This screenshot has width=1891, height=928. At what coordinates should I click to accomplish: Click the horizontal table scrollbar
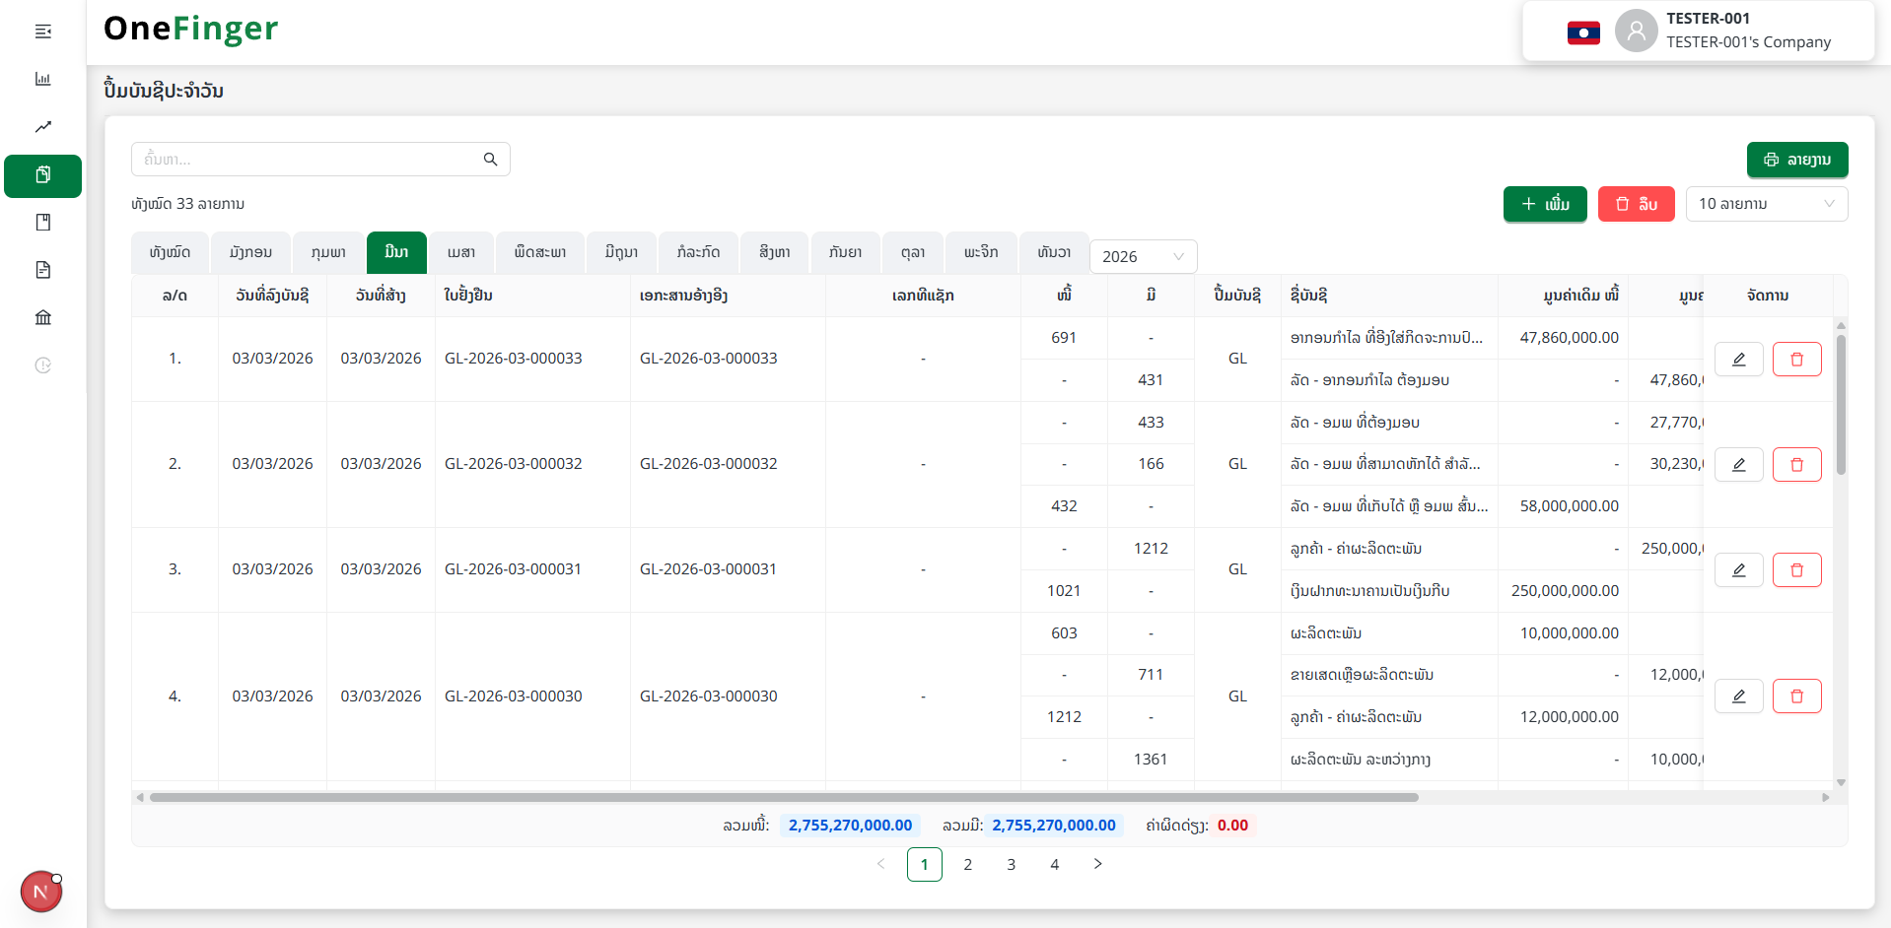784,798
